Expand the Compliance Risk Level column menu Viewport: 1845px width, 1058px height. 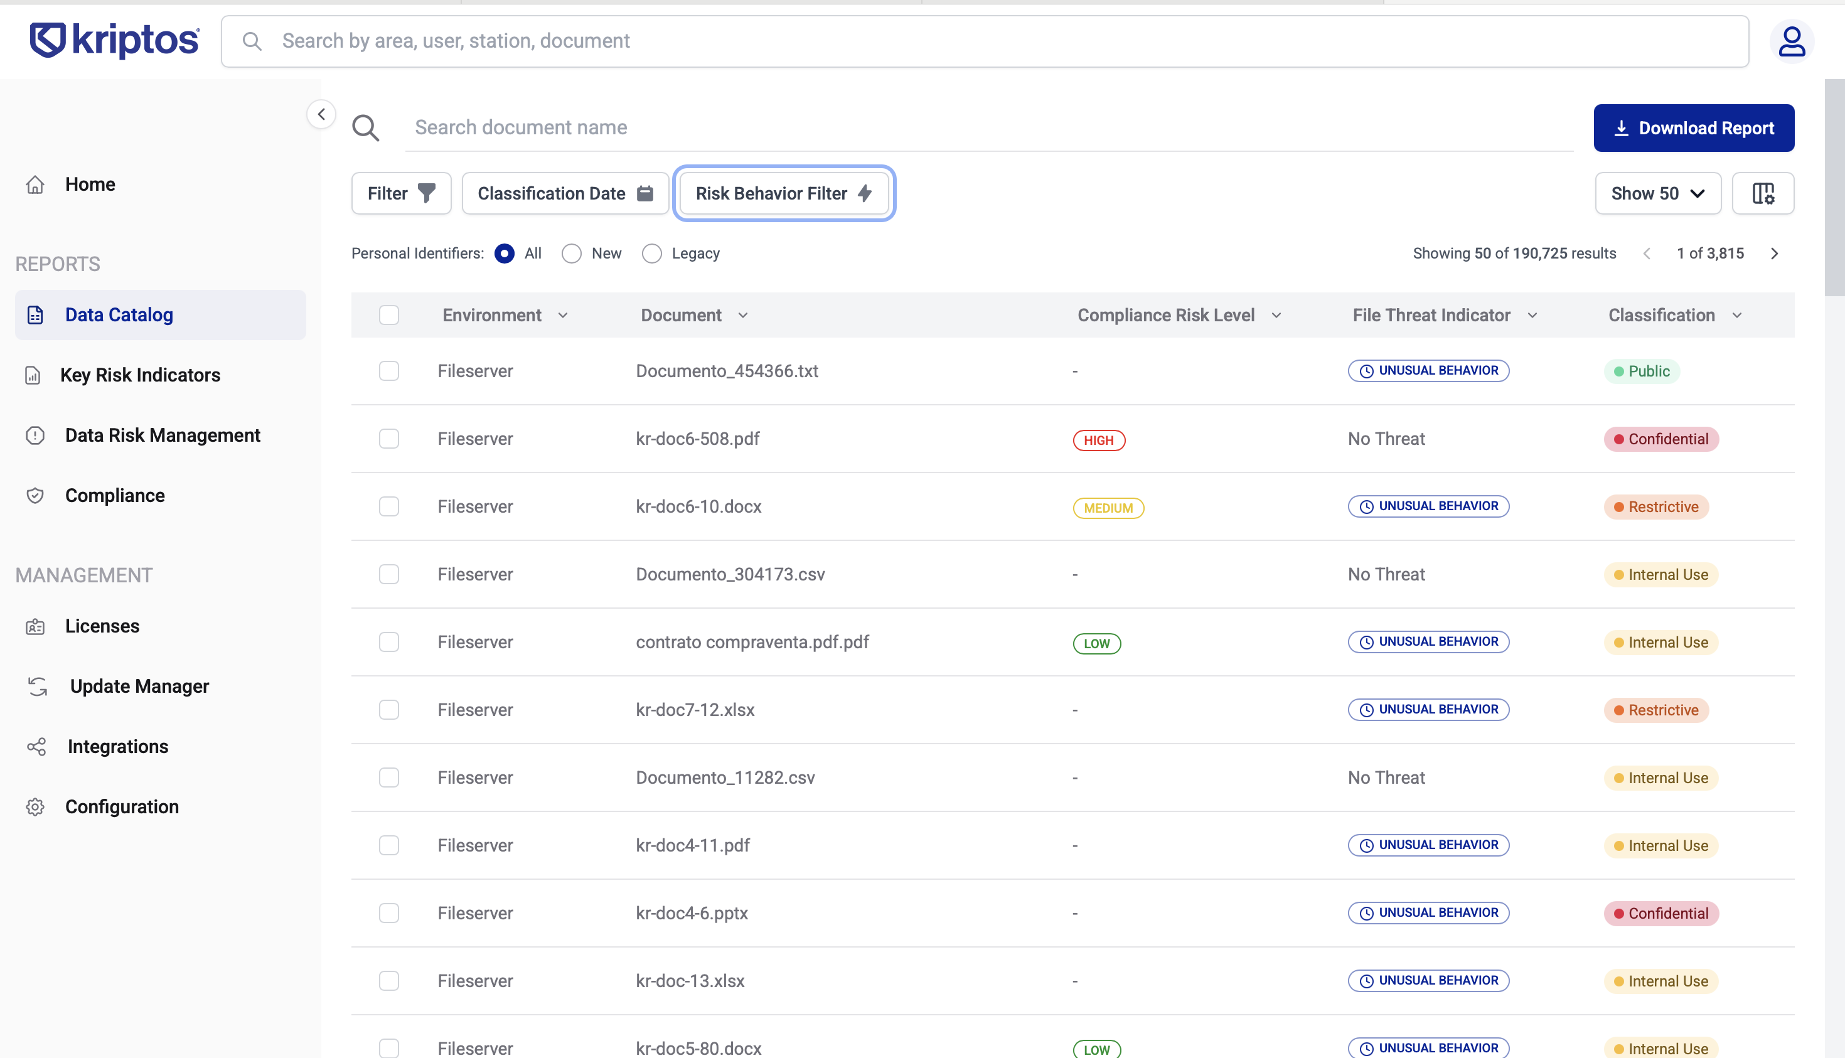1276,316
